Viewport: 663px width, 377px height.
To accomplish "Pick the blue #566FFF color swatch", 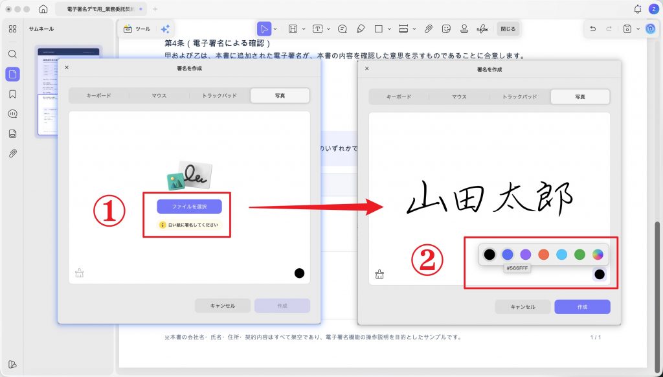I will click(x=508, y=255).
